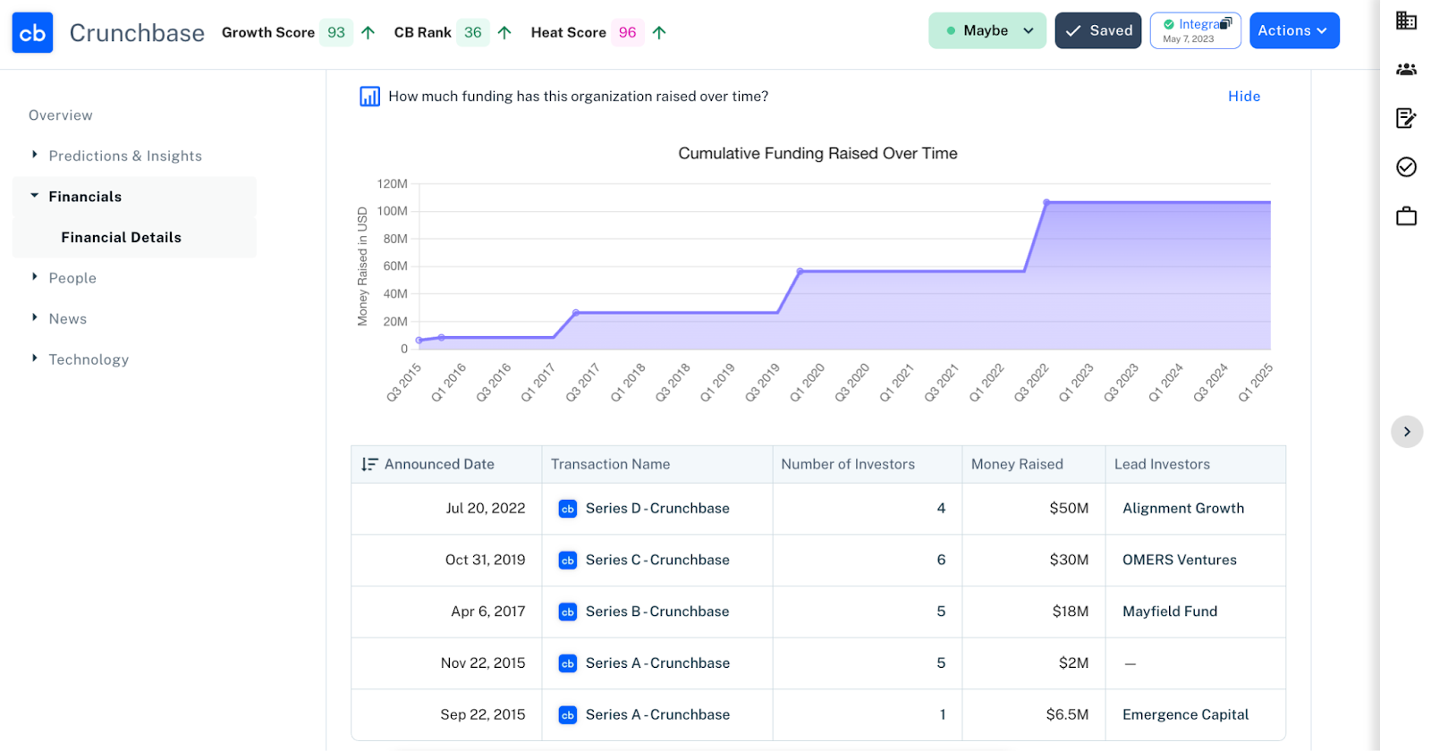Open Emergence Capital lead investor link
This screenshot has width=1431, height=751.
1185,715
